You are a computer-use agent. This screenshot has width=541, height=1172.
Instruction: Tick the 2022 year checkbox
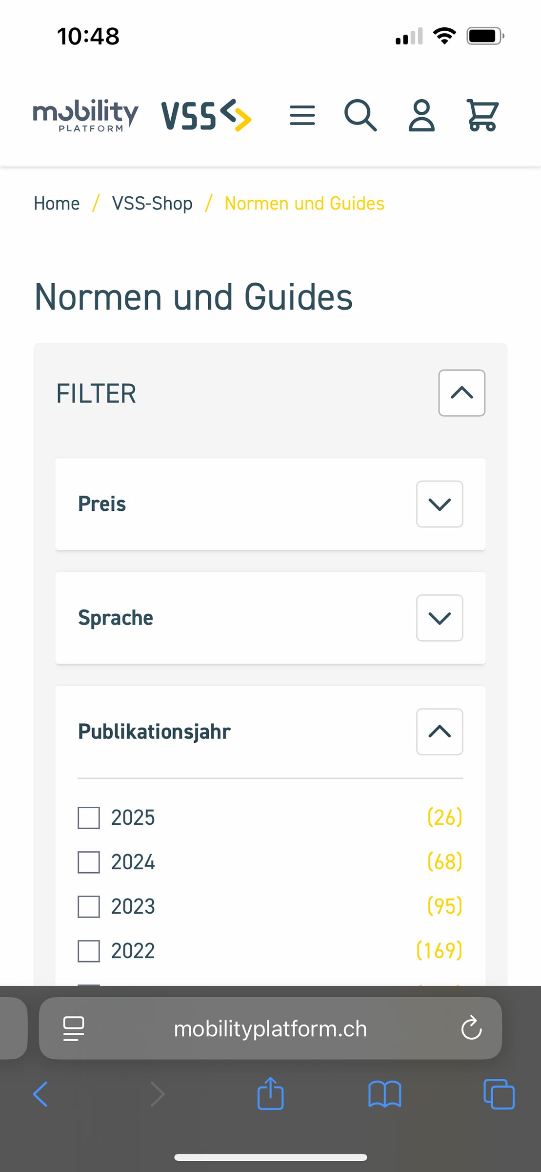(89, 951)
